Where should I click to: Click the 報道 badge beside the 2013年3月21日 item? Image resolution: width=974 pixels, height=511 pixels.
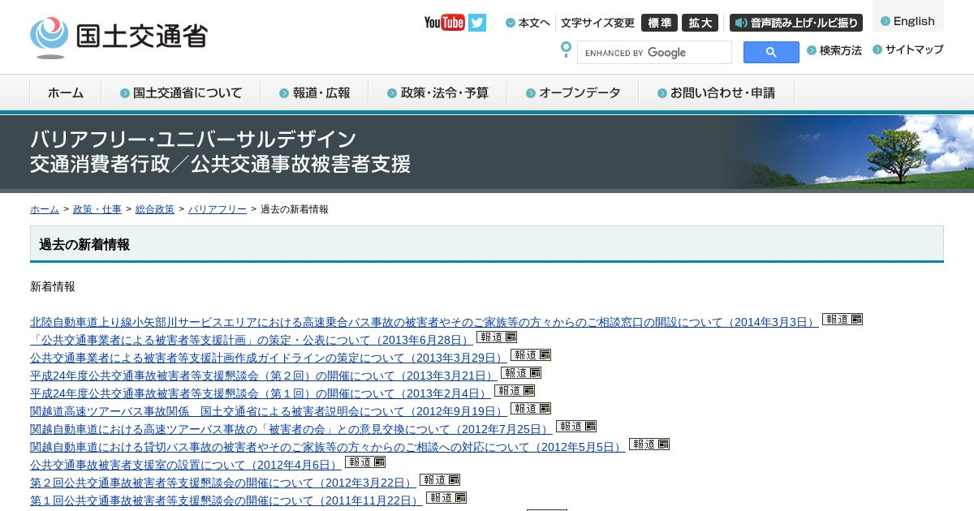pyautogui.click(x=521, y=373)
